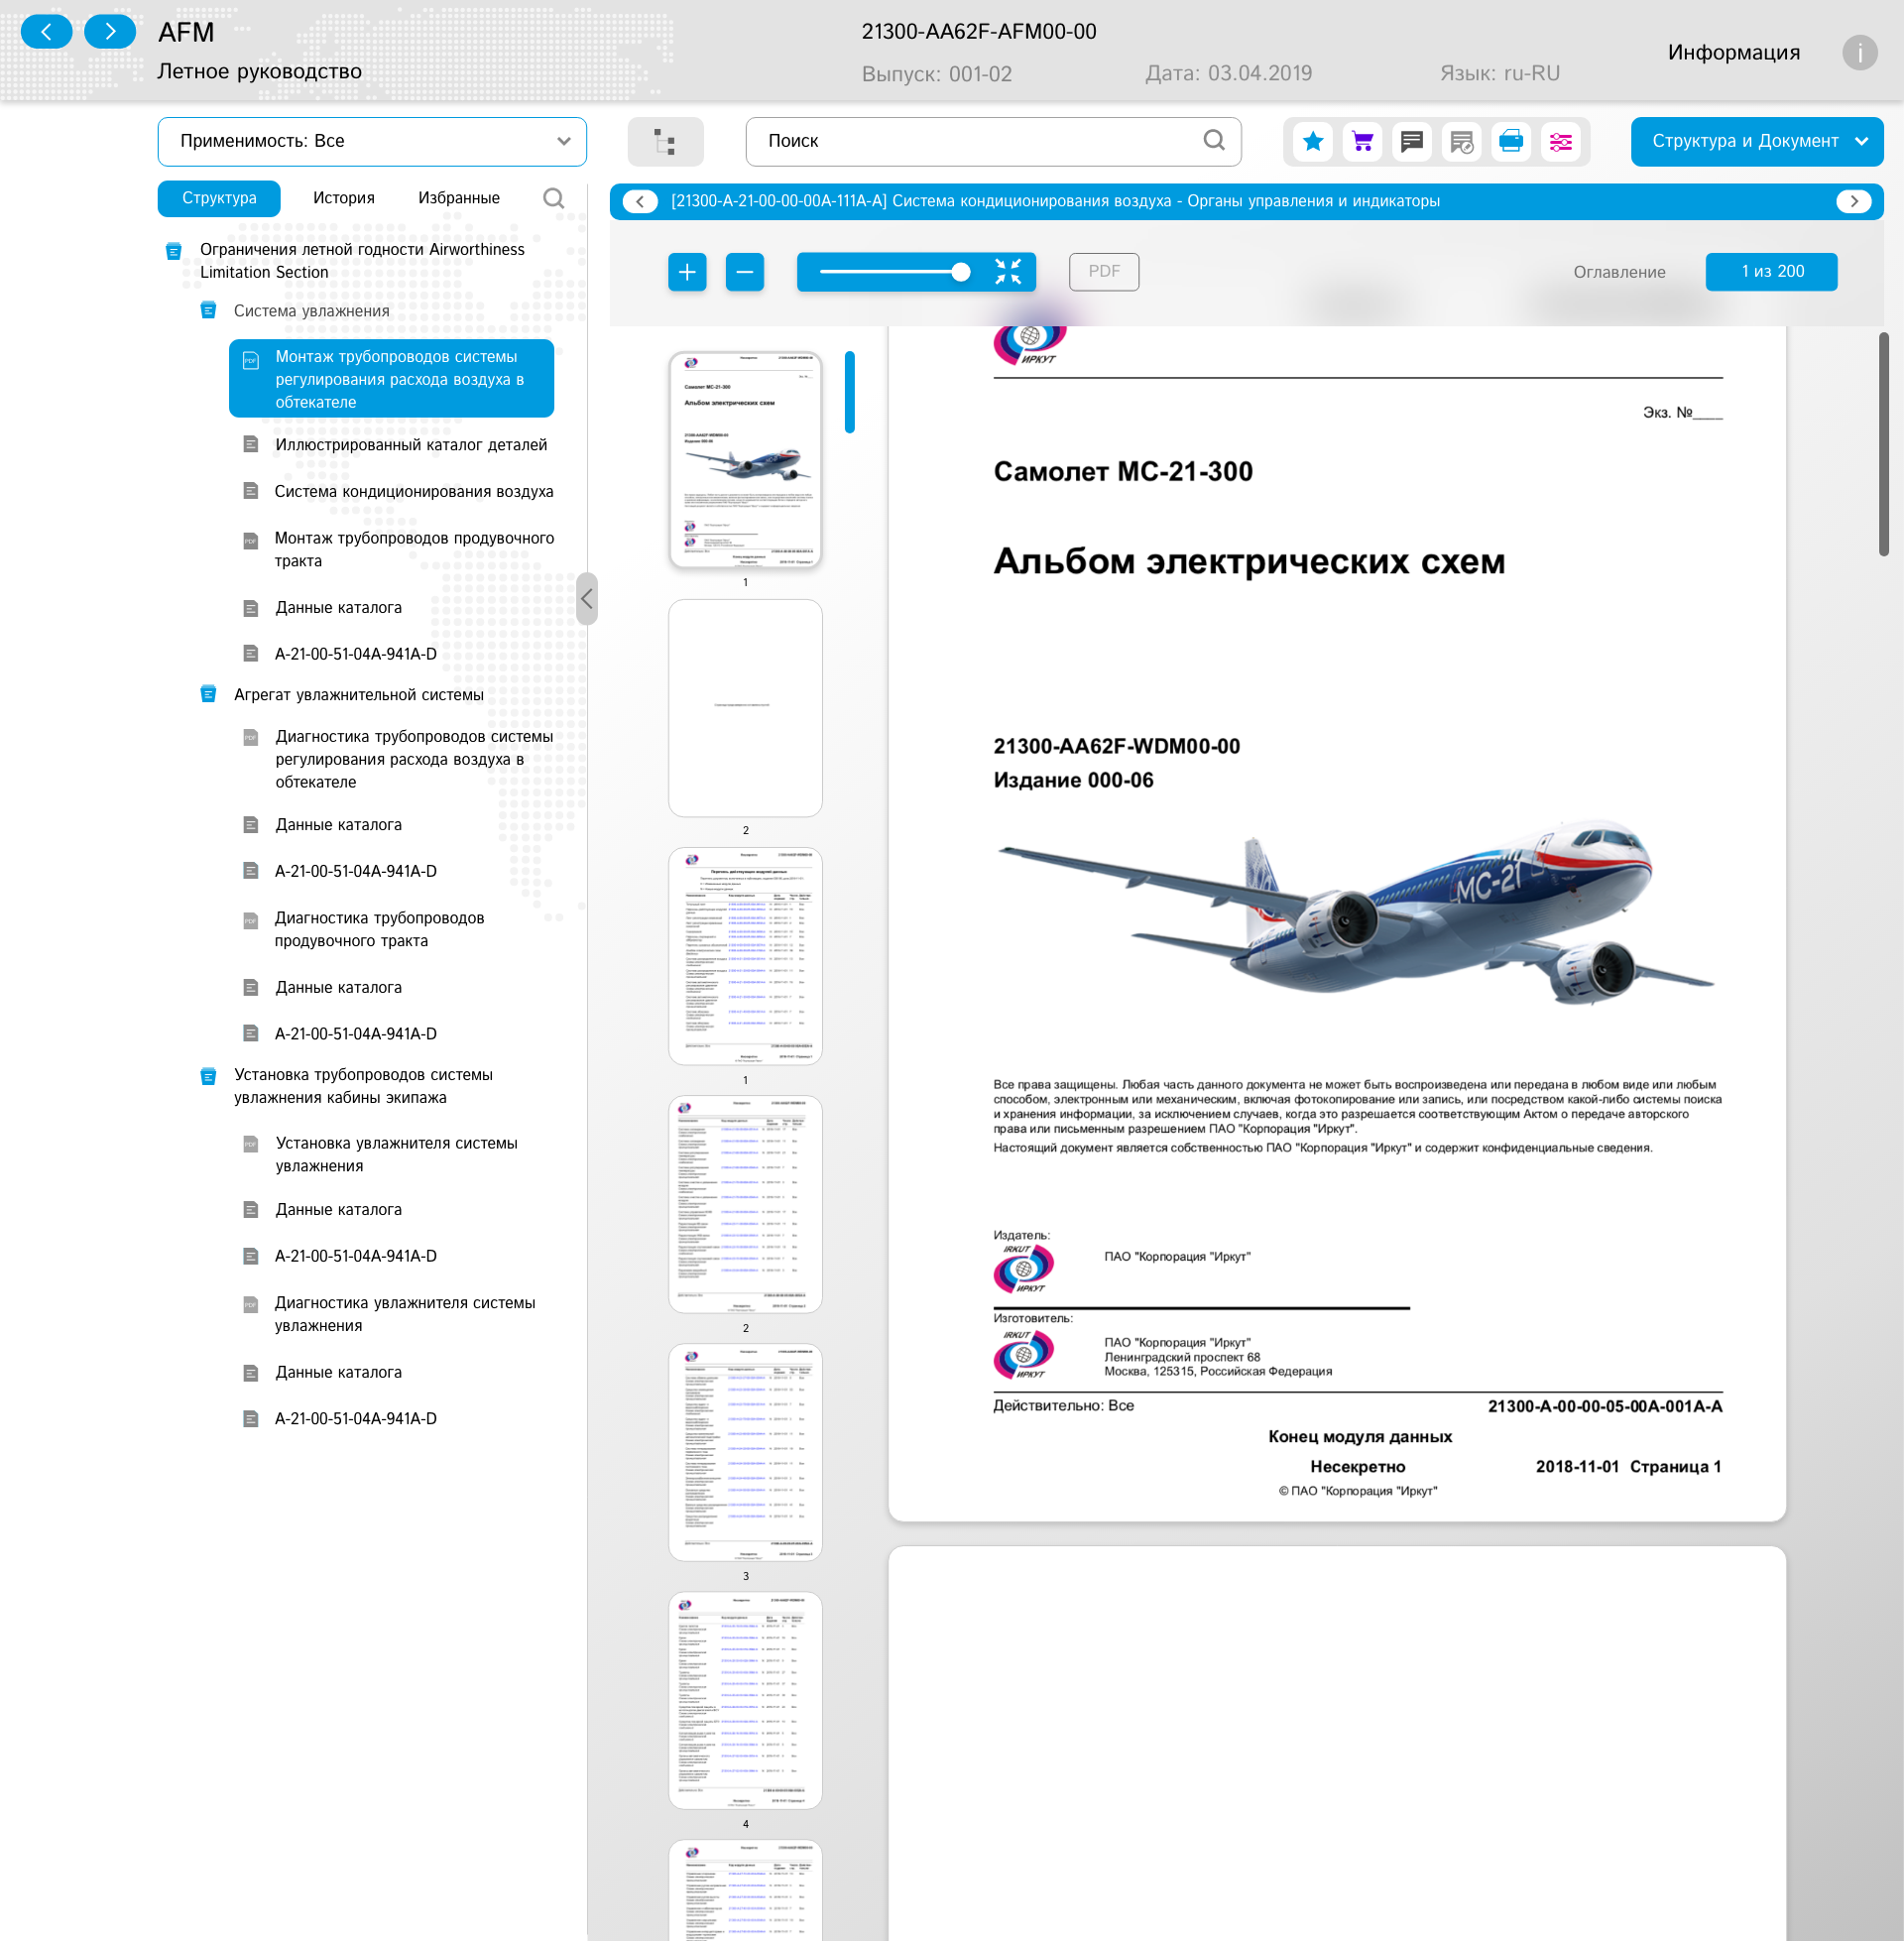Go to next data module arrow
The image size is (1904, 1941).
[1853, 201]
